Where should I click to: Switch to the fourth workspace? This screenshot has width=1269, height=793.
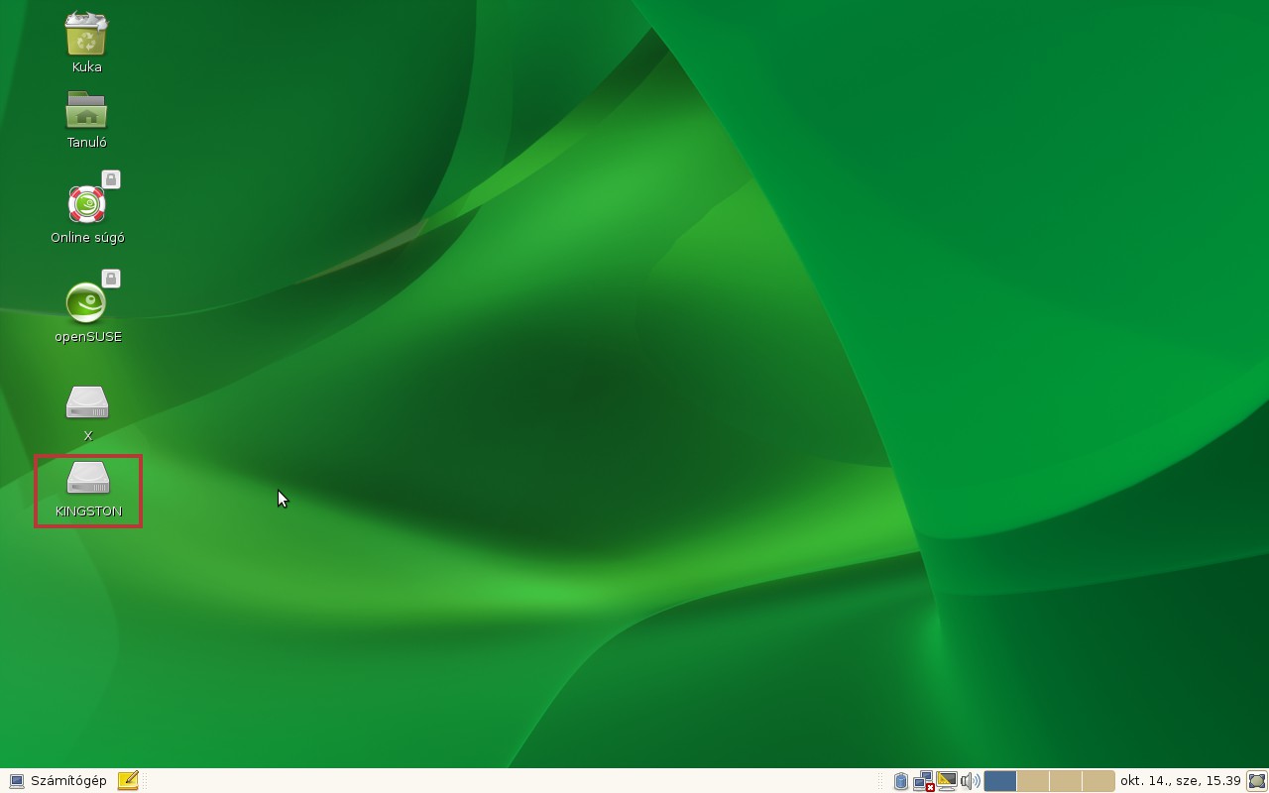coord(1098,781)
